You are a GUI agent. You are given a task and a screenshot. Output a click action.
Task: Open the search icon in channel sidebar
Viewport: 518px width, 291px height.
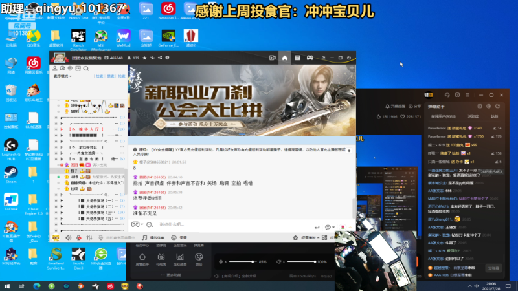pyautogui.click(x=86, y=69)
